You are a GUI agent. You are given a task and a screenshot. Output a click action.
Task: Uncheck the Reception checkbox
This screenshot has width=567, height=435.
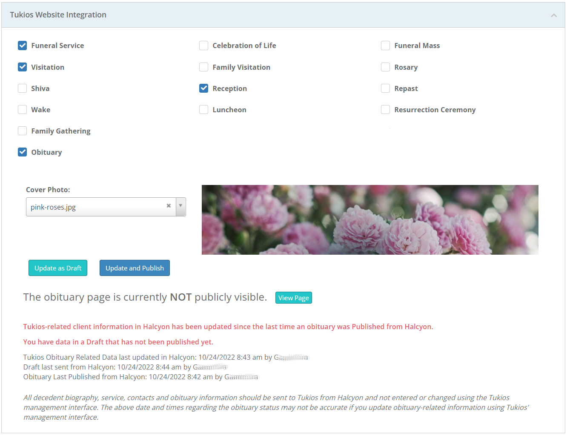pos(204,88)
